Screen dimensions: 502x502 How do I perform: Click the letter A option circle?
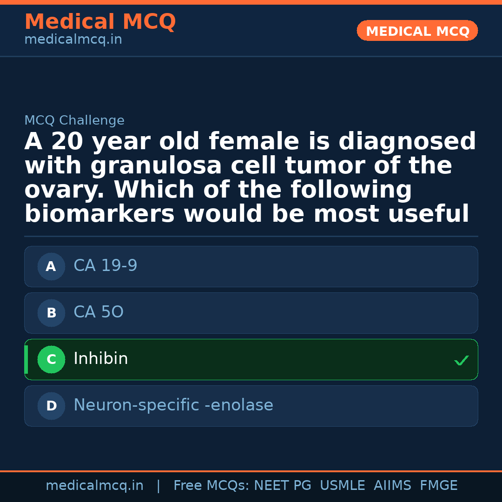pyautogui.click(x=51, y=266)
